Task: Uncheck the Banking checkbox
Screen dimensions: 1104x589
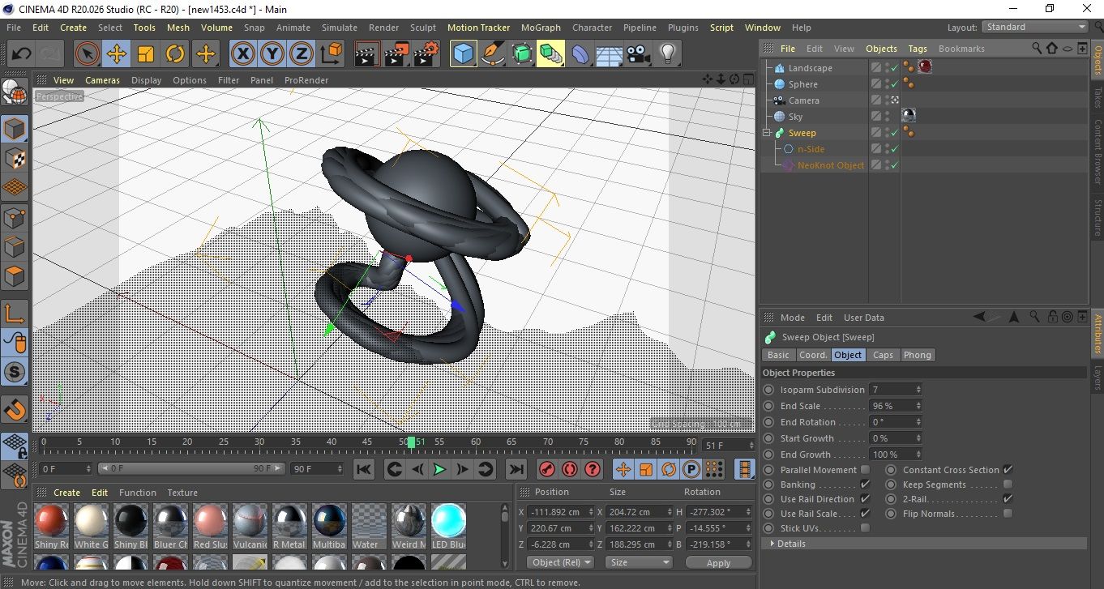Action: 865,484
